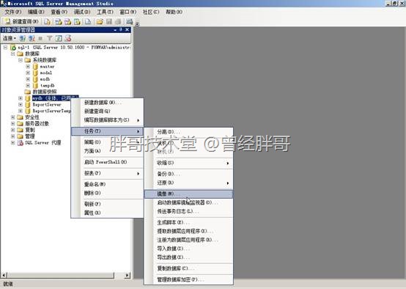Collapse the sql-1 server node
The image size is (406, 289).
click(x=5, y=48)
